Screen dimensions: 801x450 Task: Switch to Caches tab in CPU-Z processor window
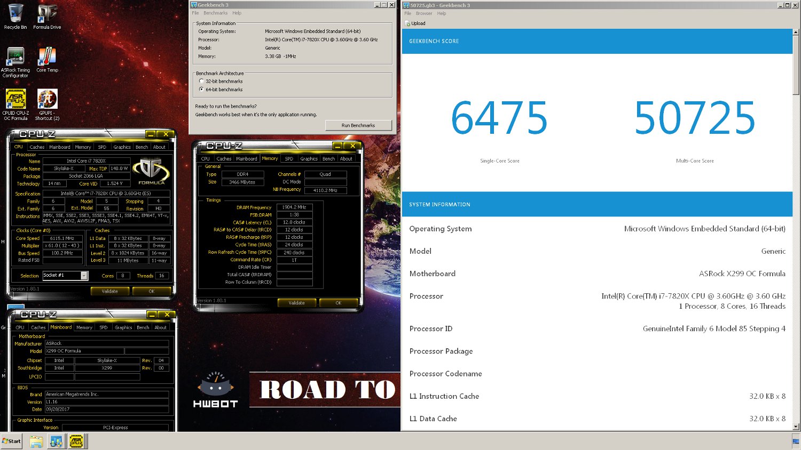pos(37,147)
